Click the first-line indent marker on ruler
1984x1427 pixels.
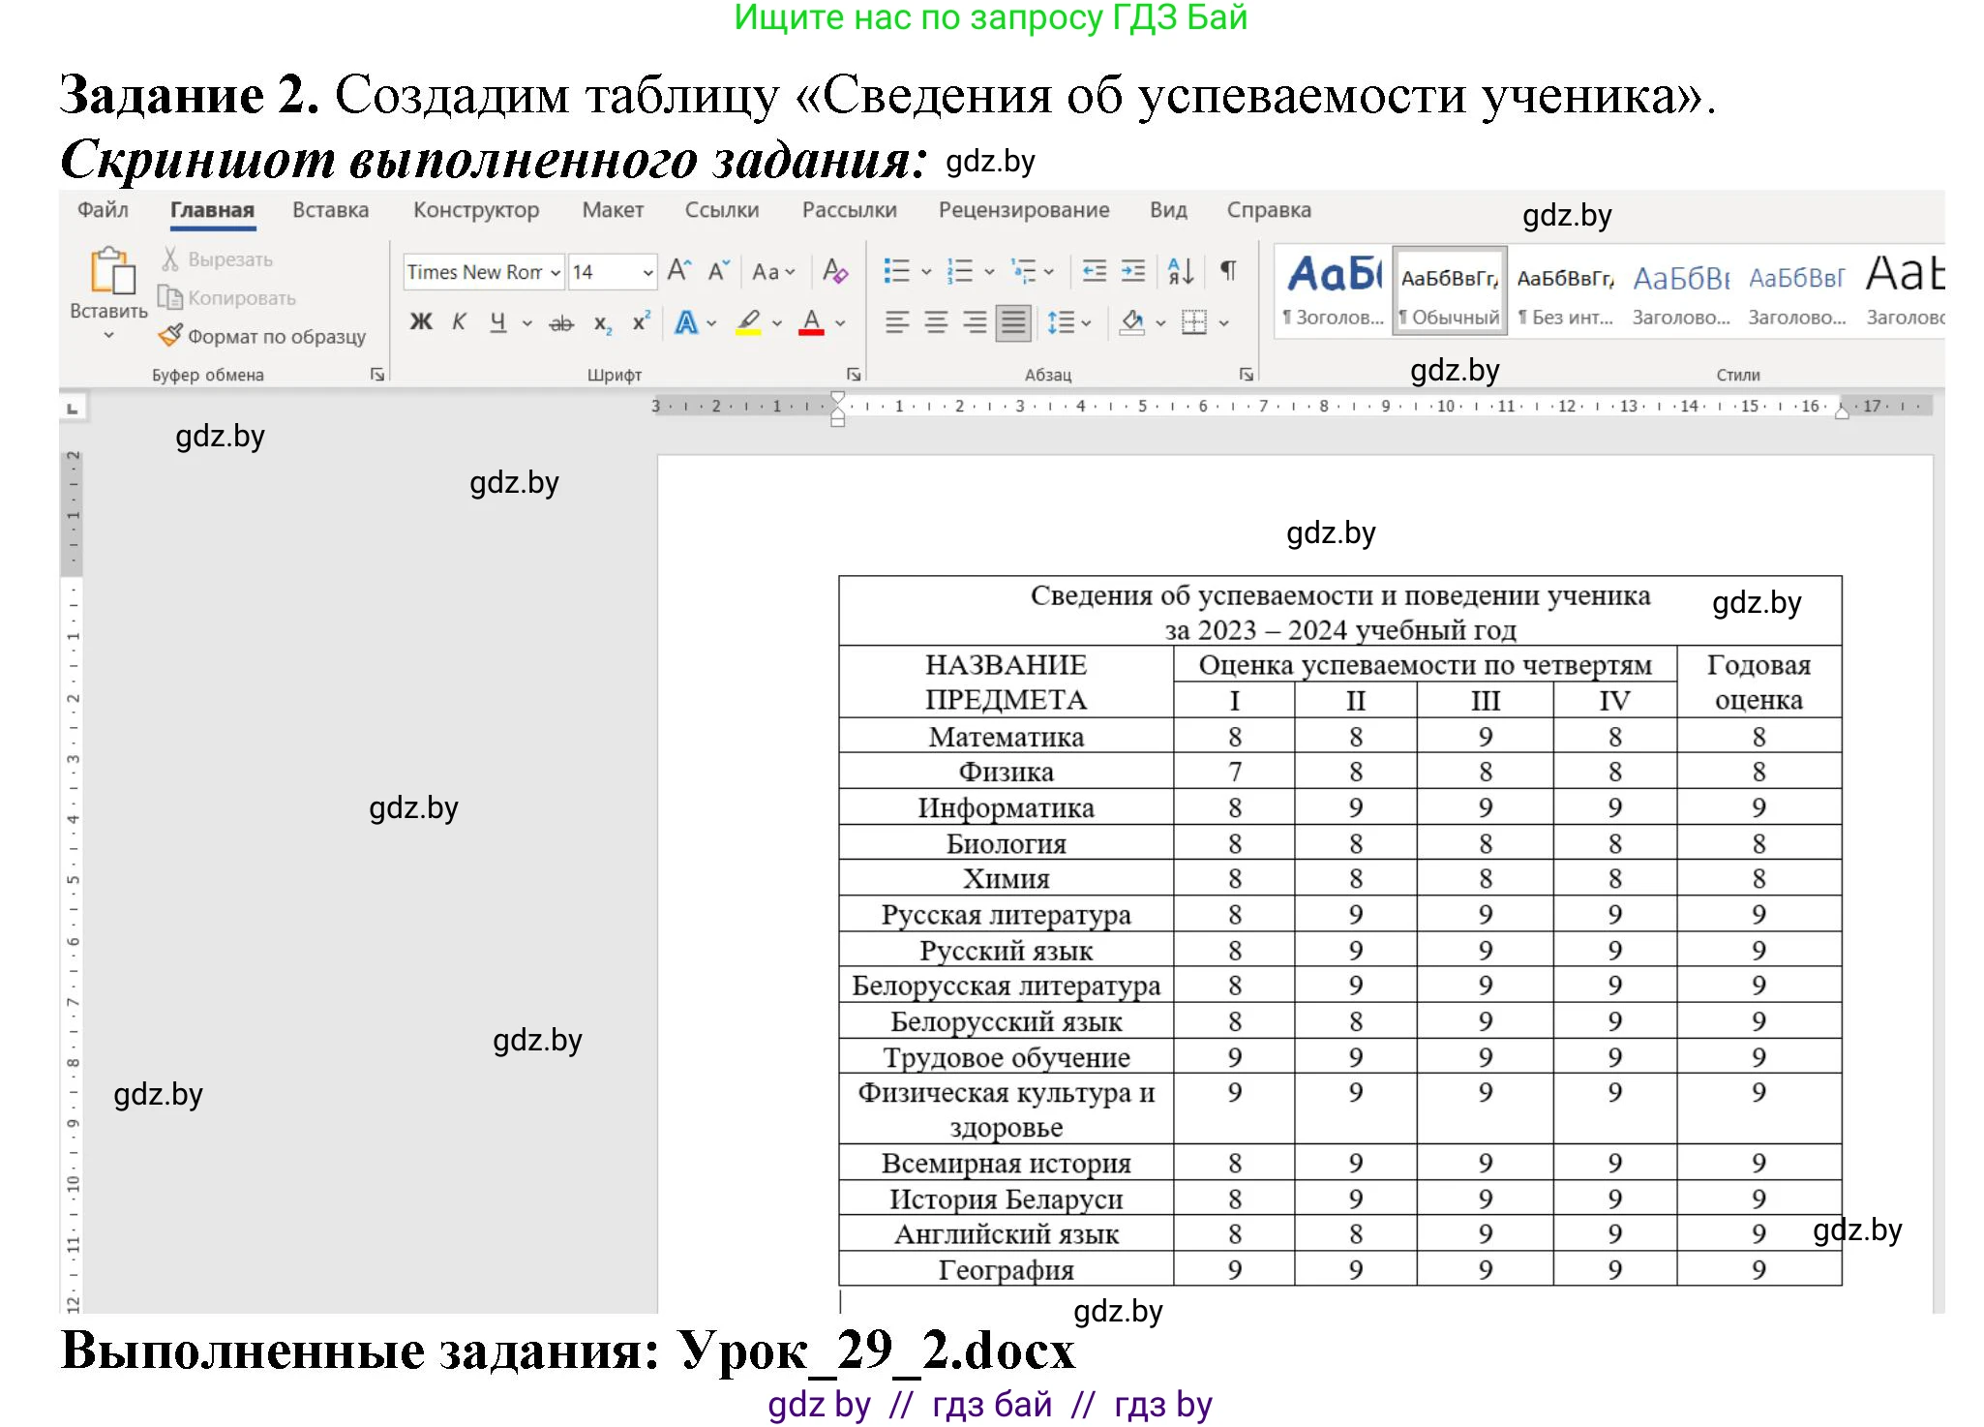tap(838, 398)
